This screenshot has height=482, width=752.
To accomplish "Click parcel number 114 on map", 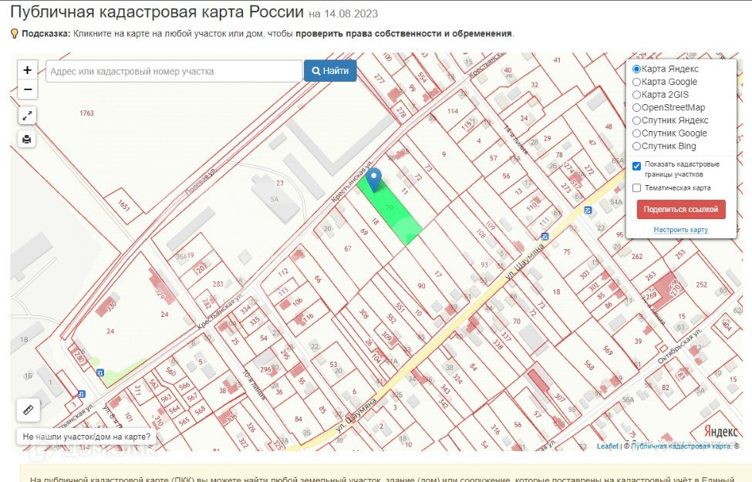I will pos(453,111).
